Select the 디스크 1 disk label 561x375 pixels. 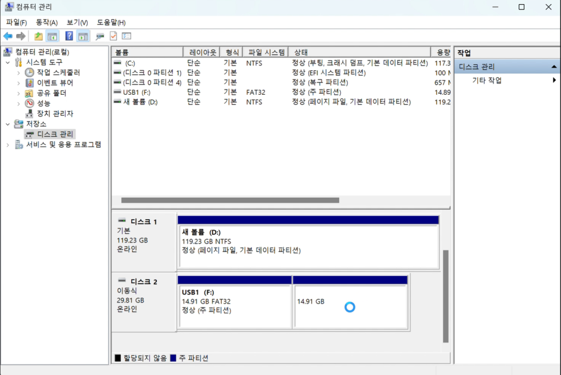(x=144, y=242)
